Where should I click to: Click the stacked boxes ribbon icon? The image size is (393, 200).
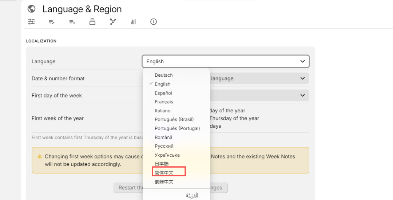[x=92, y=22]
